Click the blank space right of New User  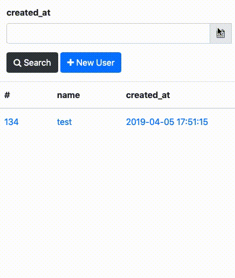point(178,62)
